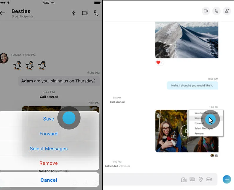Tap Cancel to dismiss the action sheet
This screenshot has width=234, height=190.
click(49, 180)
